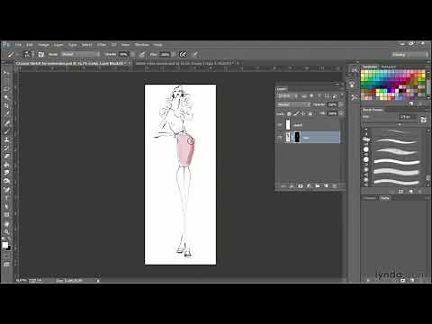Lock all layer attributes
The height and width of the screenshot is (324, 432).
(x=310, y=113)
